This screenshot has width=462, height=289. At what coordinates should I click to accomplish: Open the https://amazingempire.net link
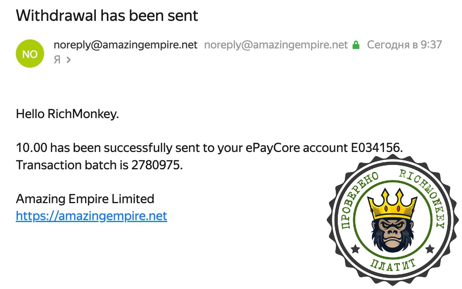(91, 216)
